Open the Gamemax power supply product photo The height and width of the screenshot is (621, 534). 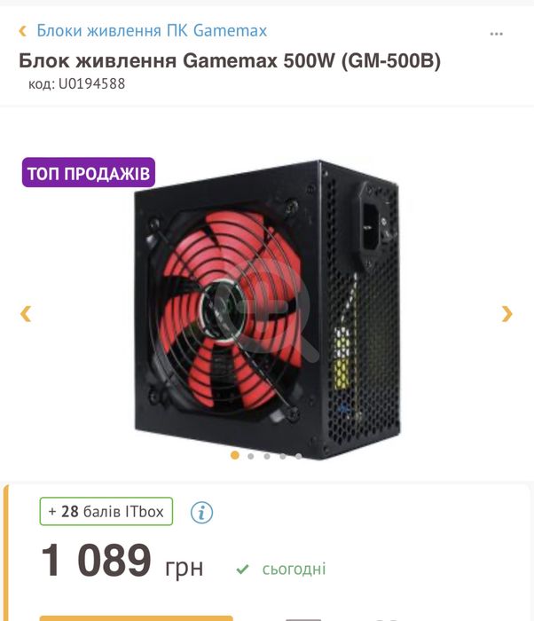click(267, 310)
